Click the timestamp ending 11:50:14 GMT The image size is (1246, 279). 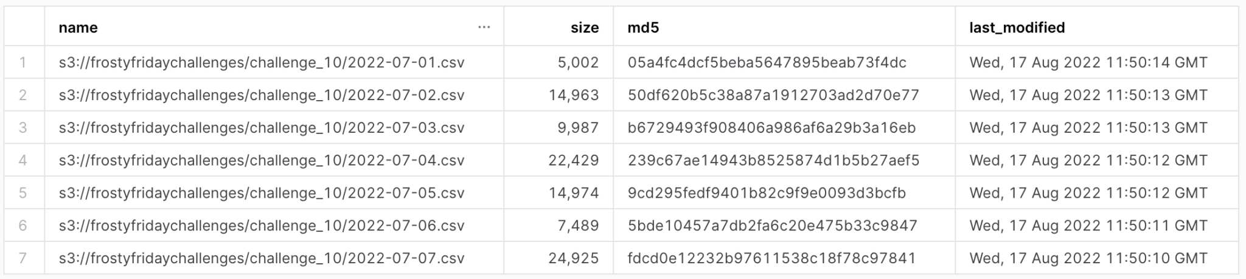pyautogui.click(x=1088, y=62)
